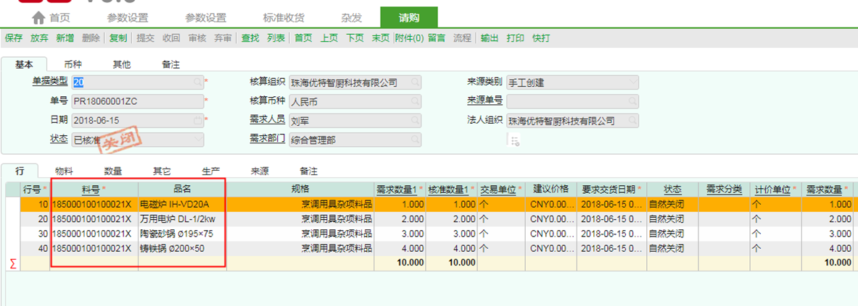Click 保存 in the toolbar

(x=14, y=38)
